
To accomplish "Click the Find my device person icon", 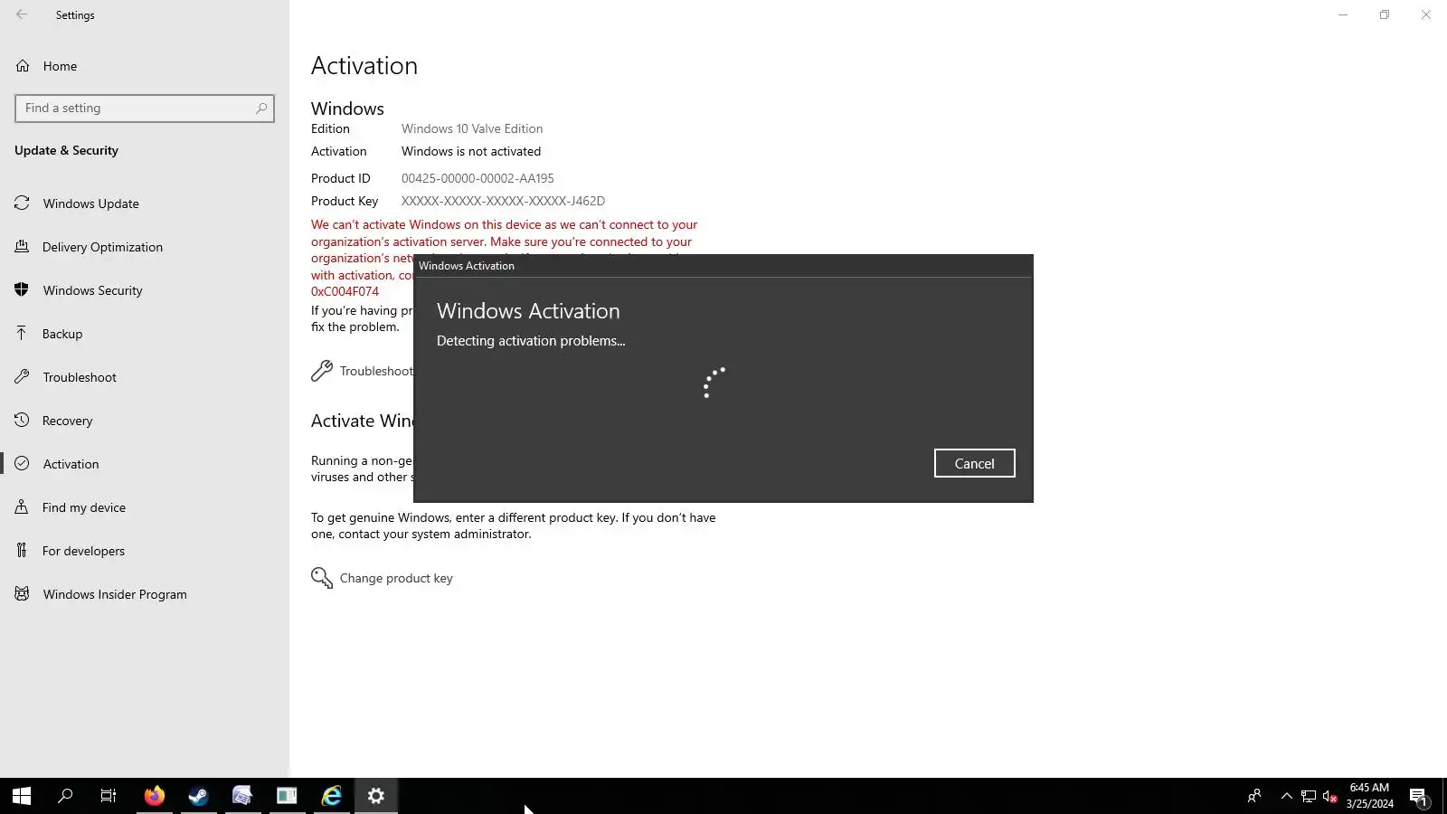I will 22,507.
